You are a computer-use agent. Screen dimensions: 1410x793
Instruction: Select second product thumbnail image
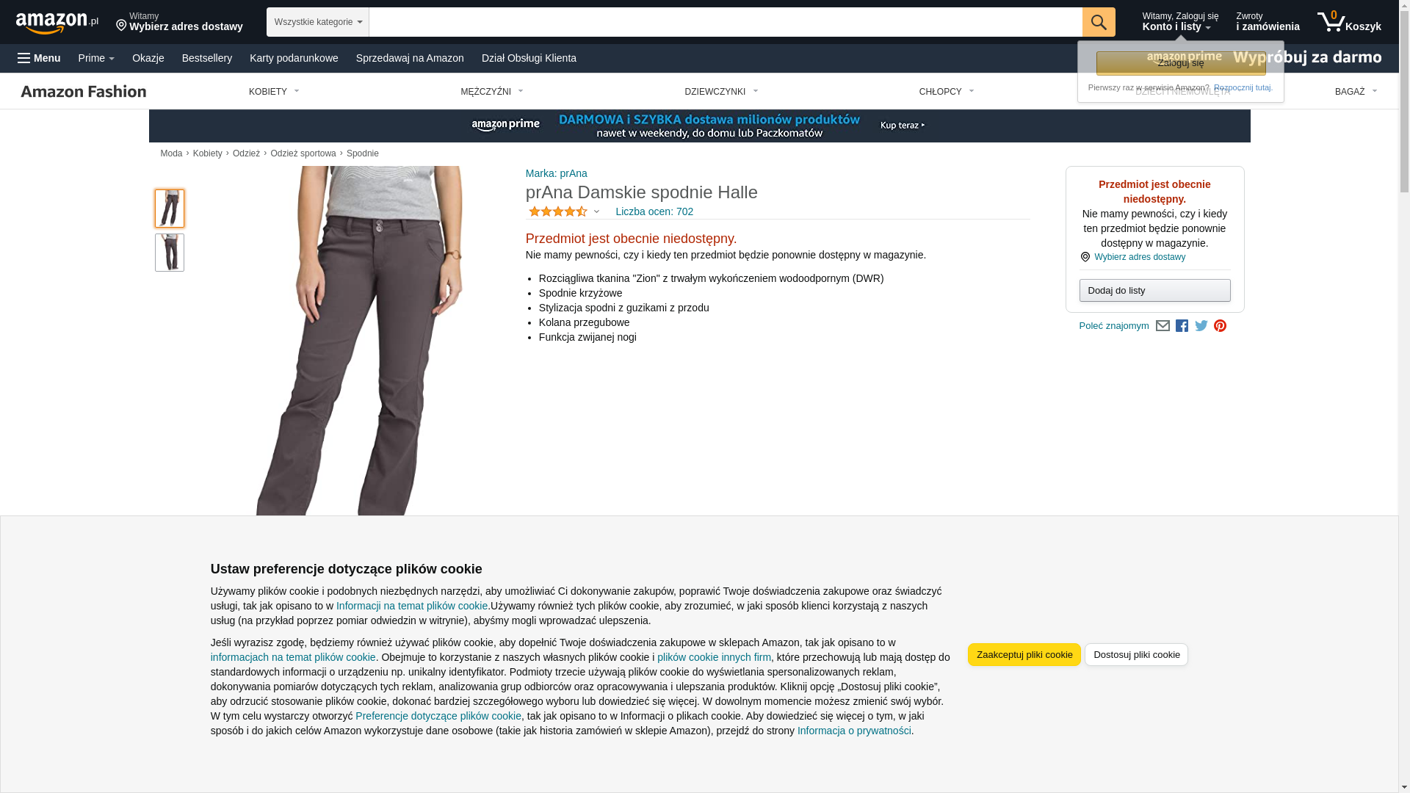coord(170,253)
